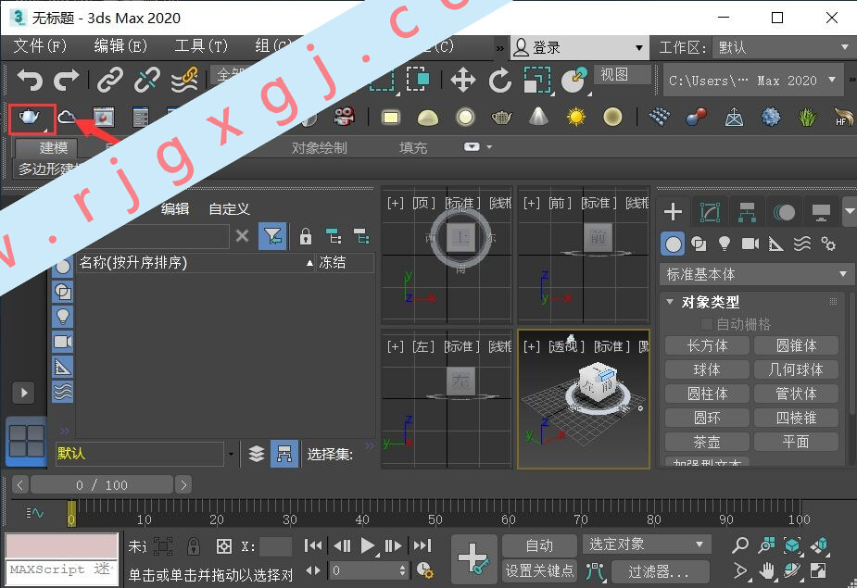Open the project path C:\Users dropdown
This screenshot has width=857, height=588.
751,81
